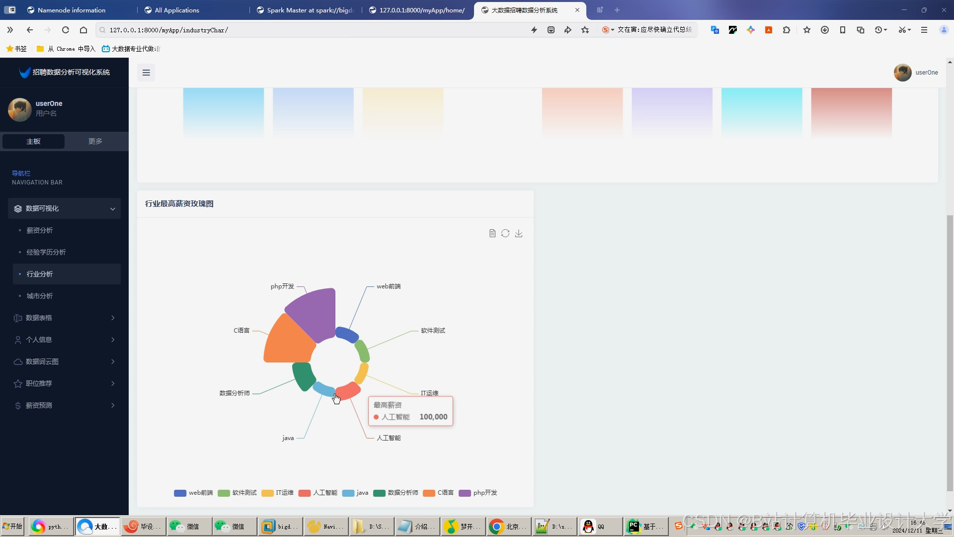Click the table icon beside 数据表格

coord(17,318)
